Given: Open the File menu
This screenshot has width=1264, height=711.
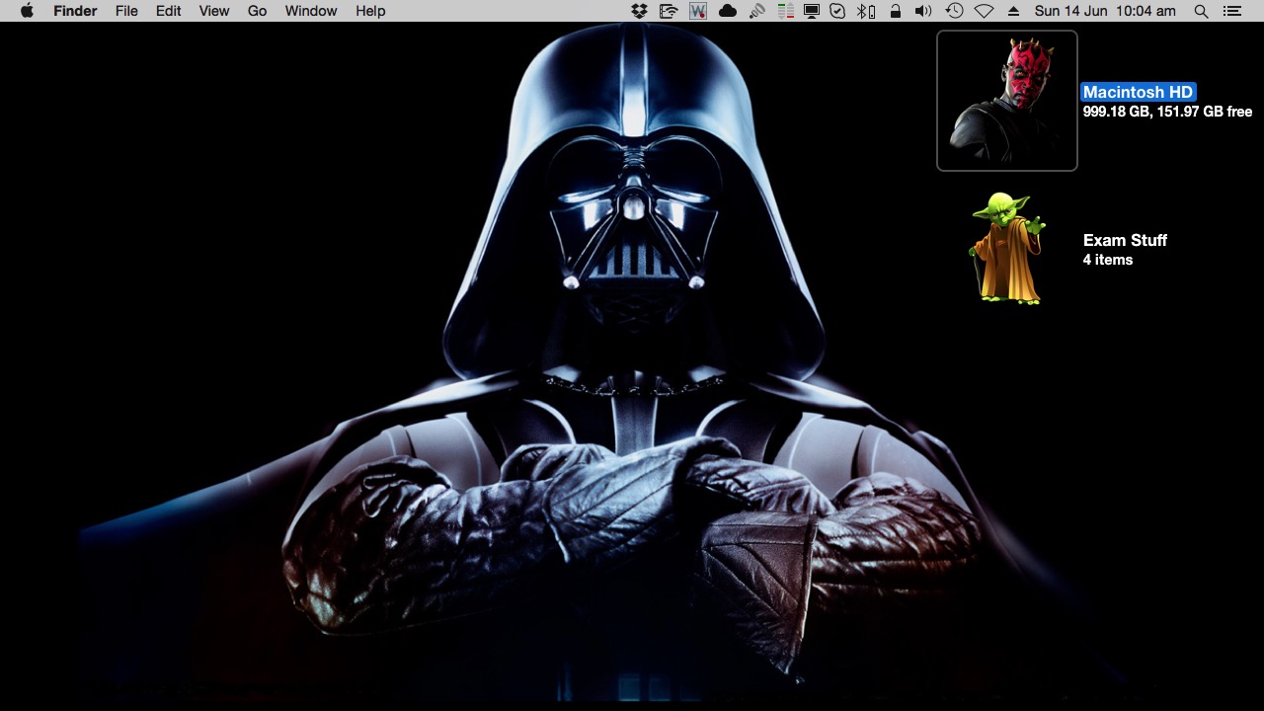Looking at the screenshot, I should tap(126, 11).
